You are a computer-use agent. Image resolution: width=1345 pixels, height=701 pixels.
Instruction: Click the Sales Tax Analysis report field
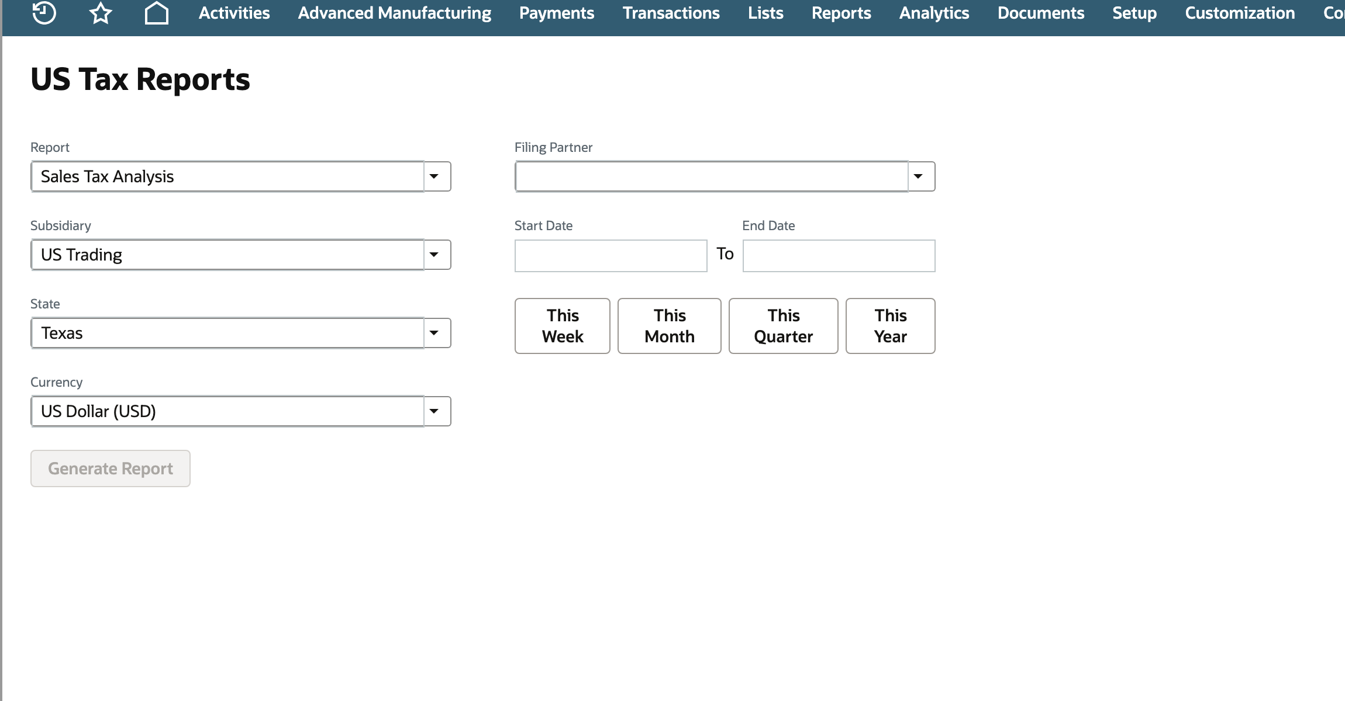pyautogui.click(x=227, y=176)
